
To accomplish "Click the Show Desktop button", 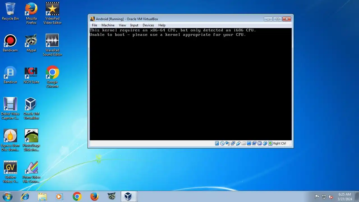I will 357,197.
